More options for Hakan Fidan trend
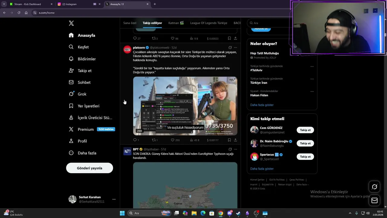The width and height of the screenshot is (387, 218). coord(312,91)
